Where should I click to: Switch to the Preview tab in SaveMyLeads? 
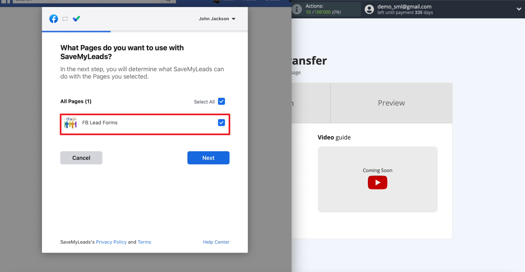tap(391, 103)
